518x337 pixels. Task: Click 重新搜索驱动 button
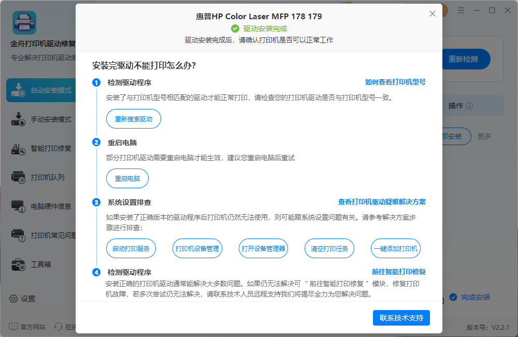click(134, 119)
